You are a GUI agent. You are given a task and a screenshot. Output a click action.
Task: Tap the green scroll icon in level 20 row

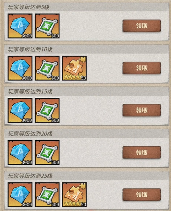coord(47,153)
